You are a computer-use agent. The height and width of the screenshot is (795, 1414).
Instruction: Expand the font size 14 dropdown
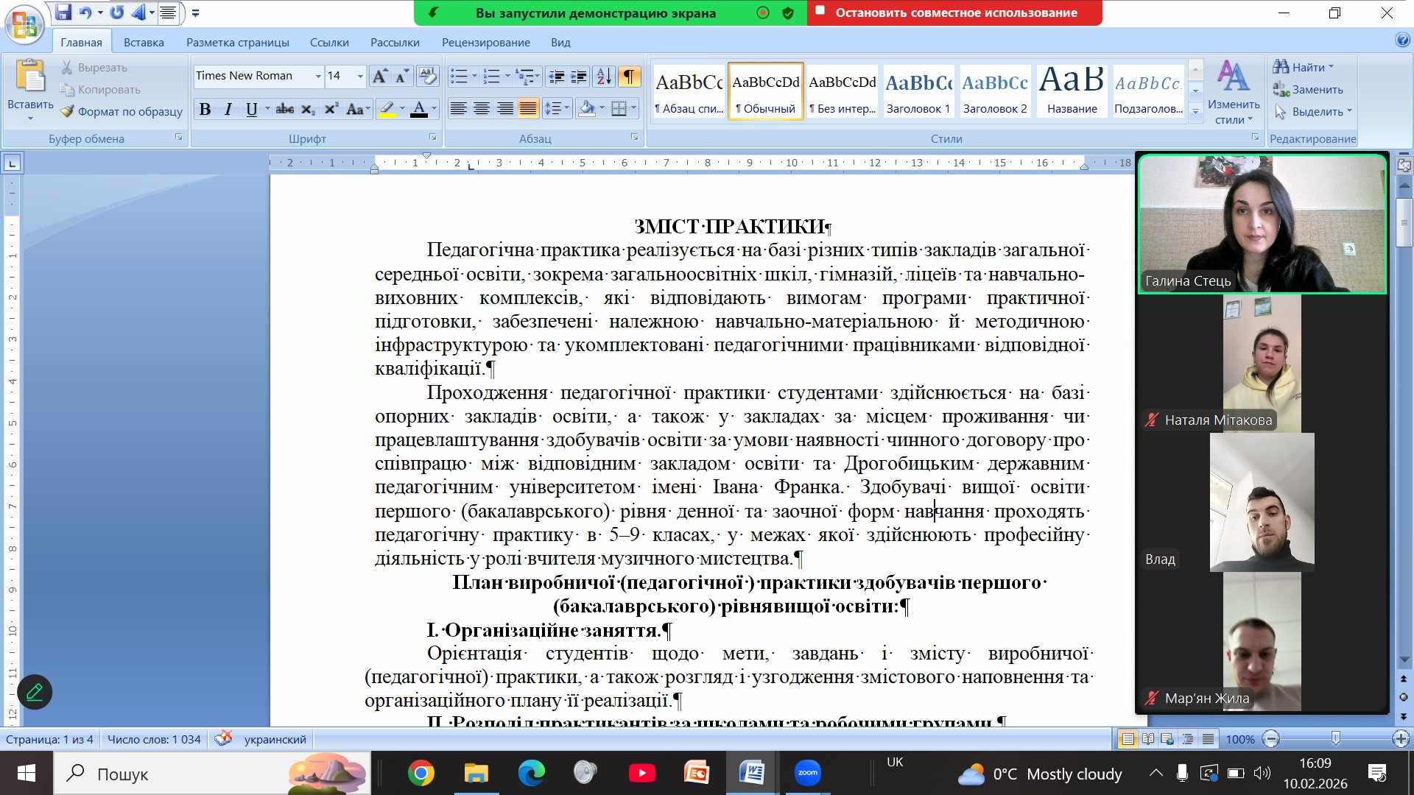(x=360, y=76)
